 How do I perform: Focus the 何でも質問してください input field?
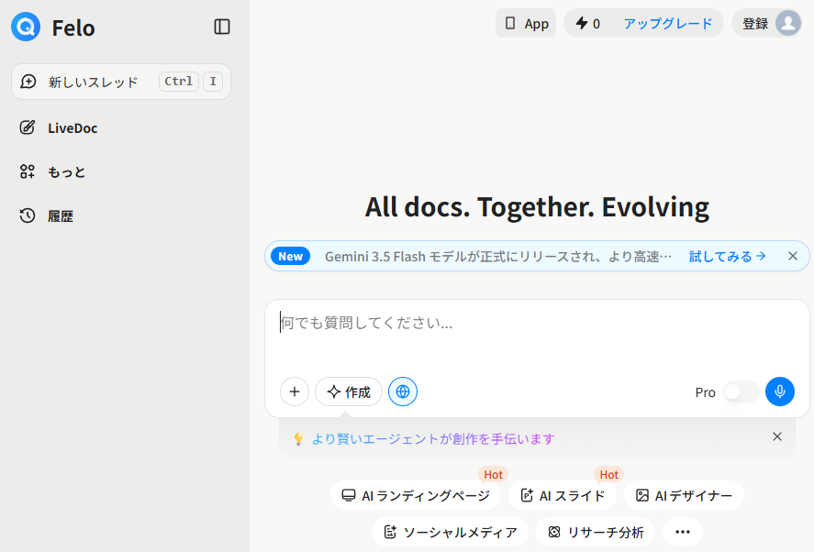tap(537, 336)
